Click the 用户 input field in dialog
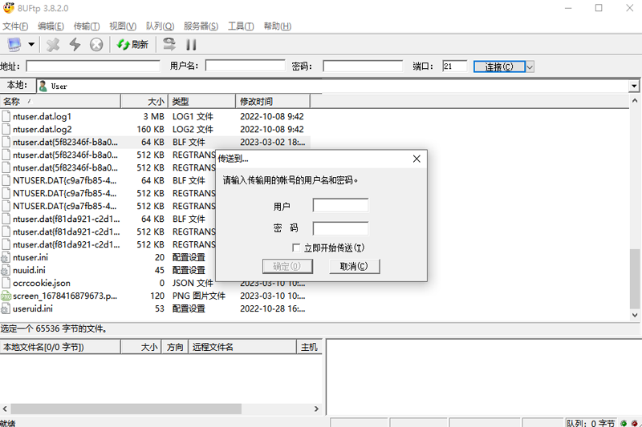 [x=340, y=206]
